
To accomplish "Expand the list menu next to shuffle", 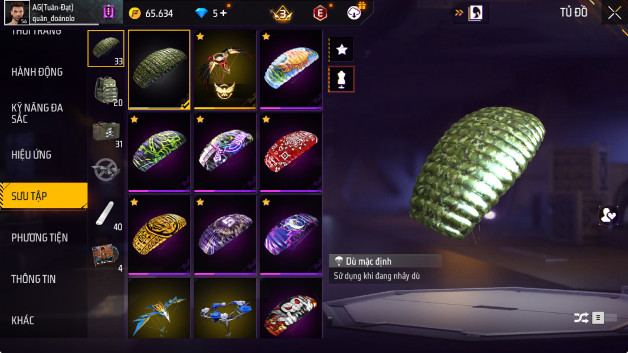I will pos(598,318).
